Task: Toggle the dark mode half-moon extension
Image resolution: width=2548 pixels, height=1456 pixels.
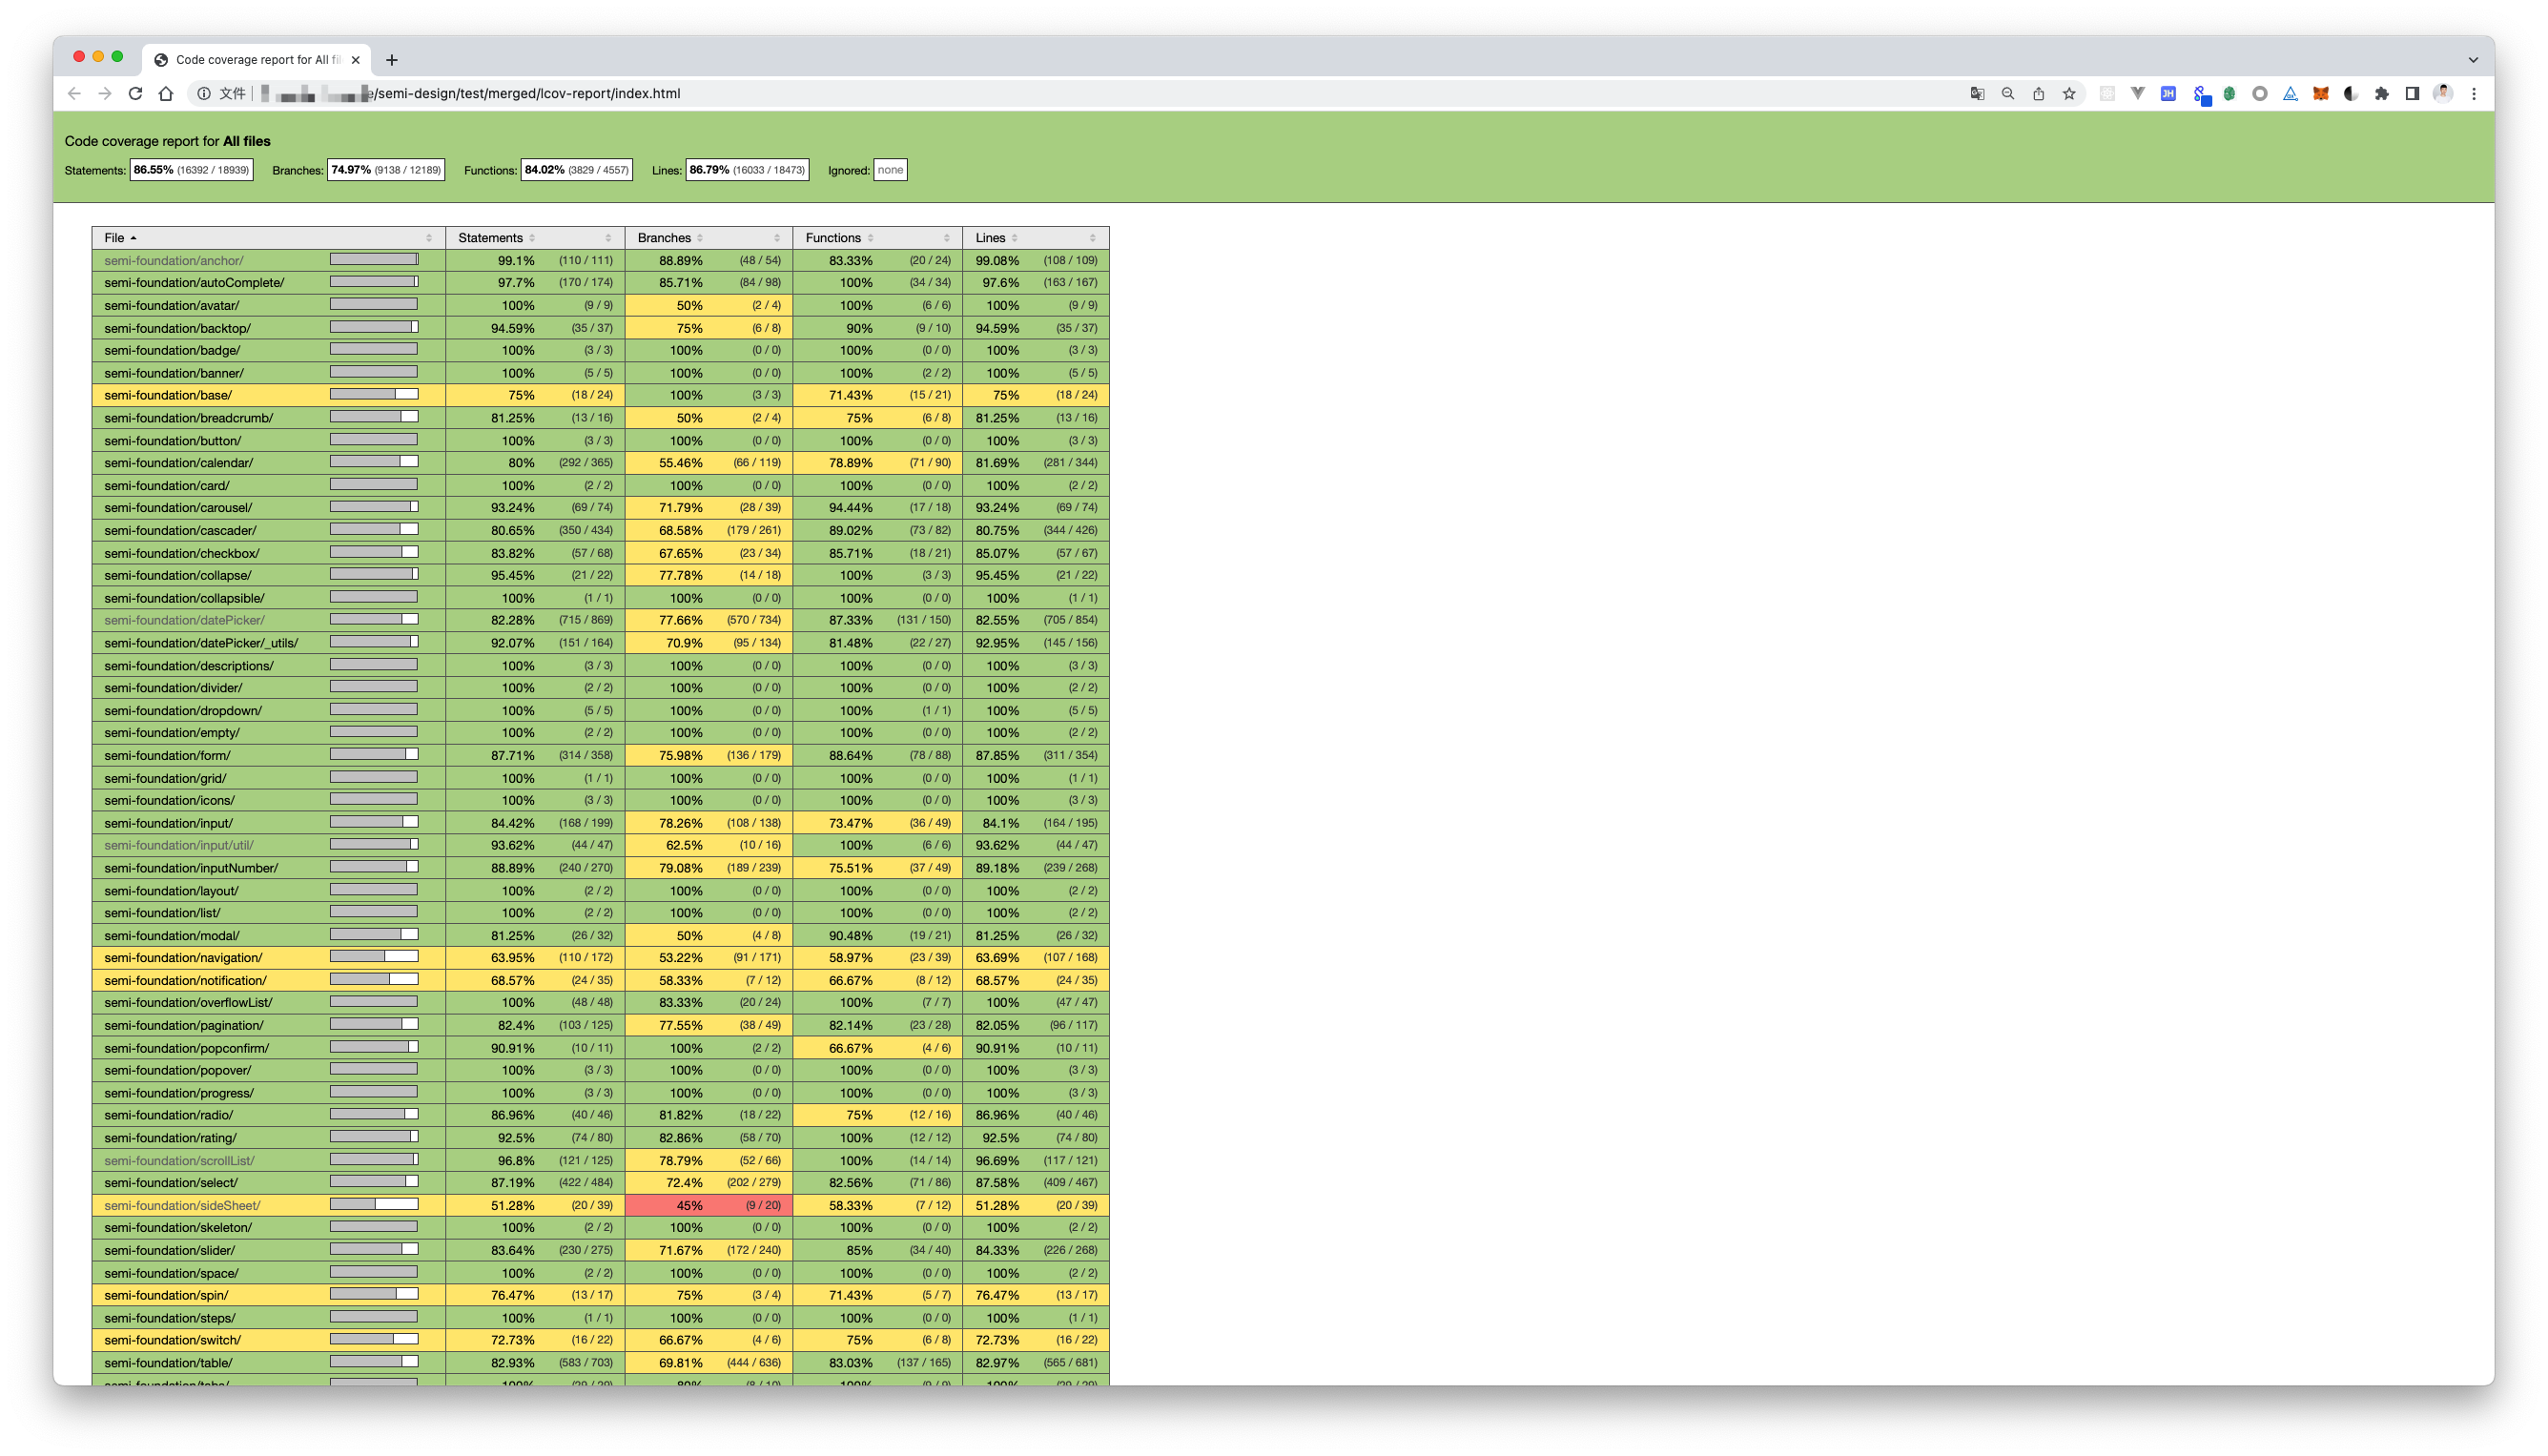Action: click(x=2351, y=93)
